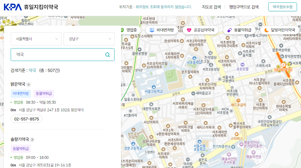The height and width of the screenshot is (168, 301).
Task: Click the 서울서초고용센터 marker
Action: [x=220, y=79]
